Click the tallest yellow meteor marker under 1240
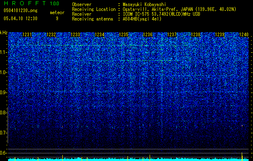The image size is (253, 161). point(242,156)
